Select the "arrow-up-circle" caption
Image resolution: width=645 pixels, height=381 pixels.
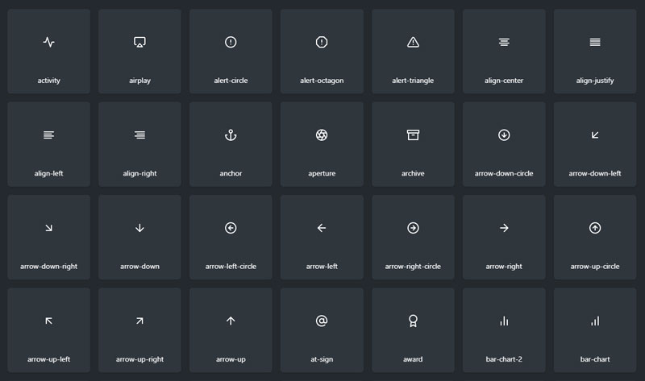pos(595,267)
